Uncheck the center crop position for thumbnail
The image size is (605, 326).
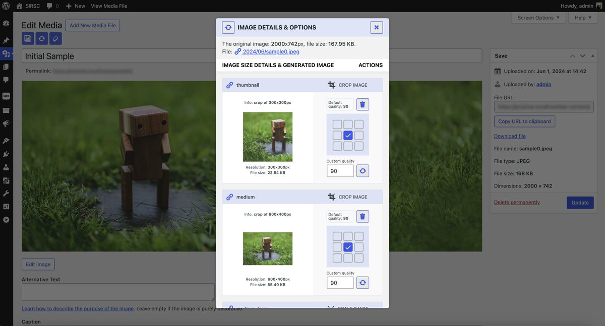[x=347, y=135]
